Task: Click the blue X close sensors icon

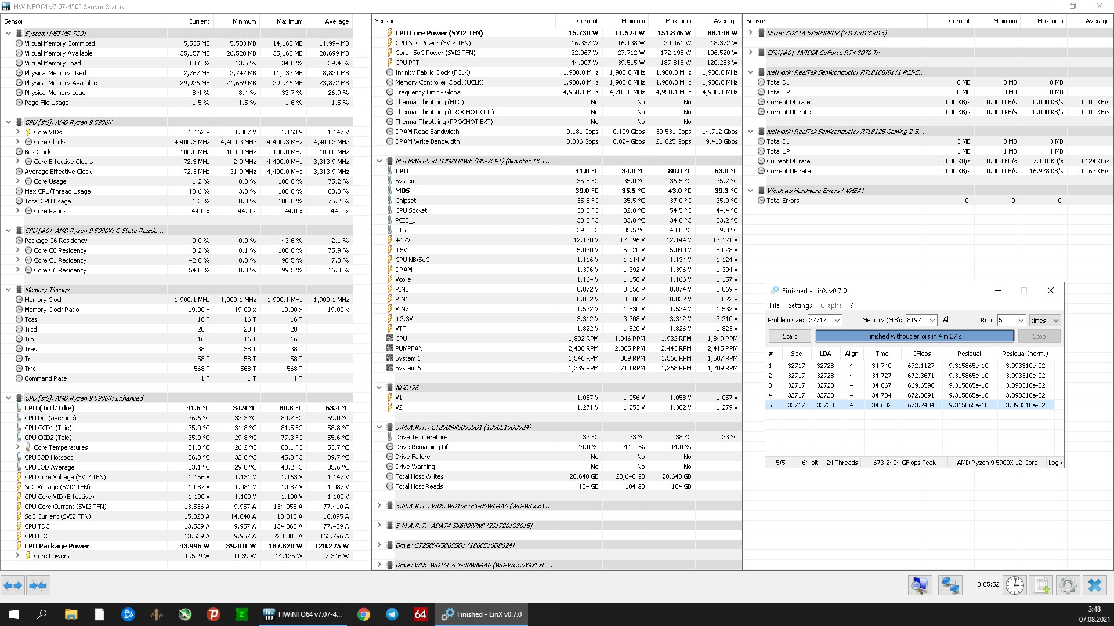Action: coord(1094,585)
